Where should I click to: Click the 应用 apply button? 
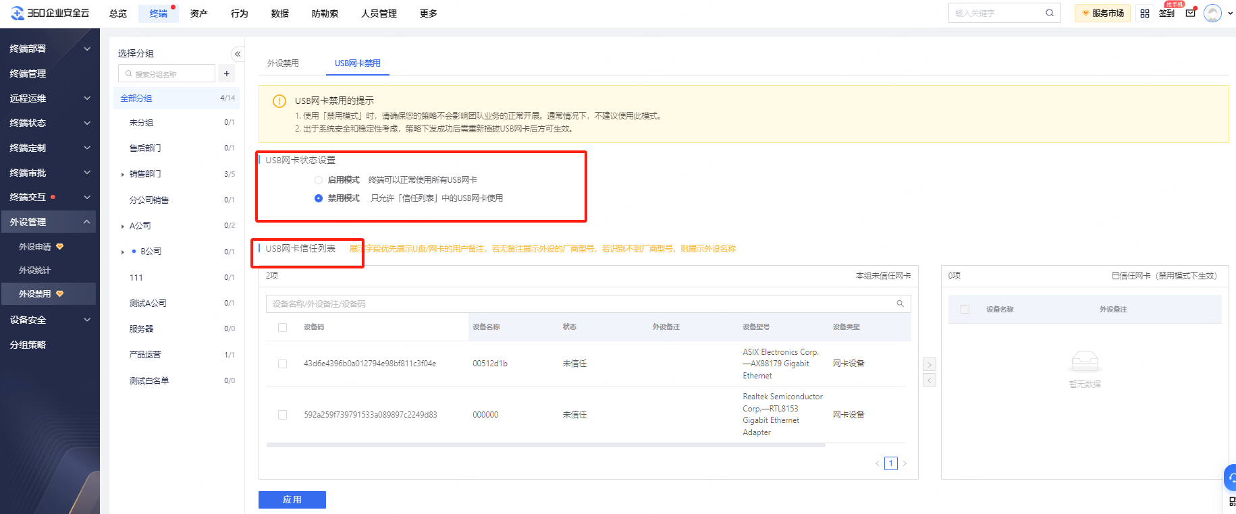coord(292,500)
